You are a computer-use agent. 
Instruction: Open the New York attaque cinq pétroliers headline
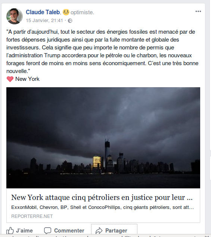tap(102, 197)
